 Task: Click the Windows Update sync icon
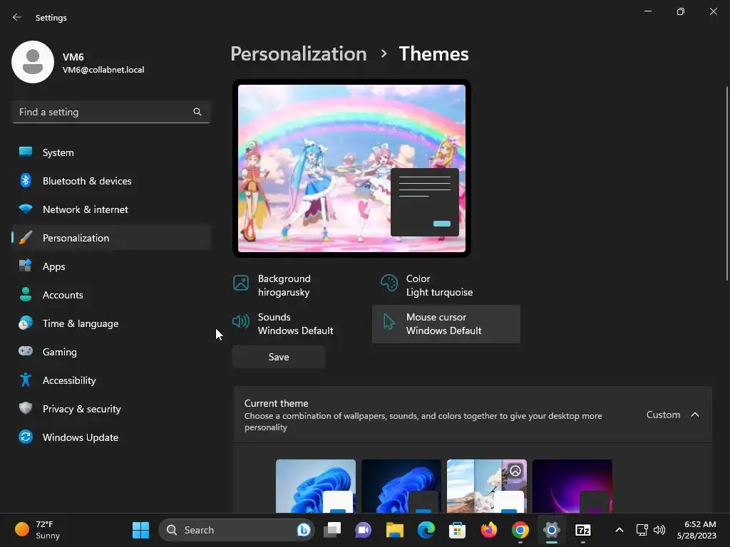[x=26, y=437]
